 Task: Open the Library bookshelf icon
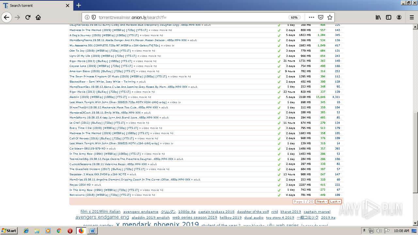[378, 17]
